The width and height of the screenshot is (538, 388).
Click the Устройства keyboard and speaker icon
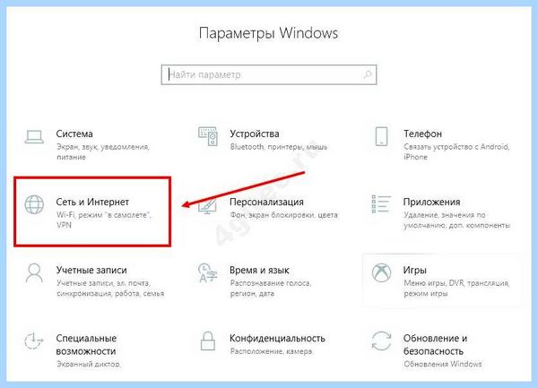pos(208,136)
